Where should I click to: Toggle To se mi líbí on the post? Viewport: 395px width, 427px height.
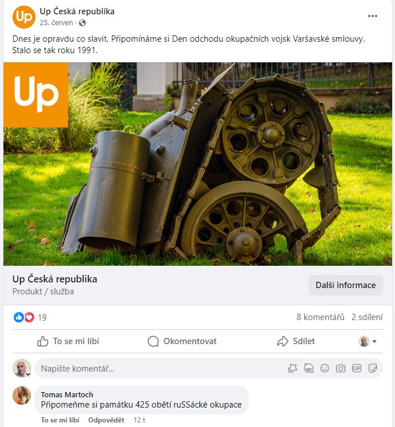[68, 341]
